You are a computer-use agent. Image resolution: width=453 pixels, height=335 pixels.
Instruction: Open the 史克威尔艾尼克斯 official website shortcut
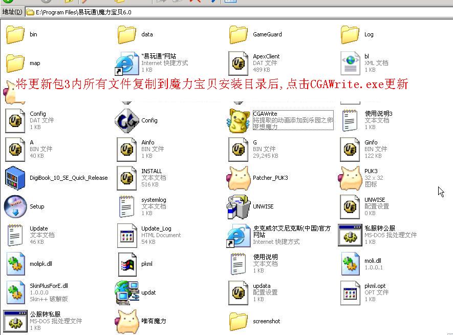(x=238, y=235)
